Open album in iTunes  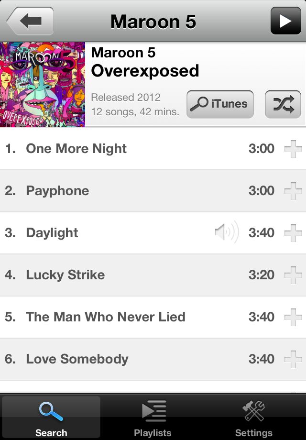220,104
